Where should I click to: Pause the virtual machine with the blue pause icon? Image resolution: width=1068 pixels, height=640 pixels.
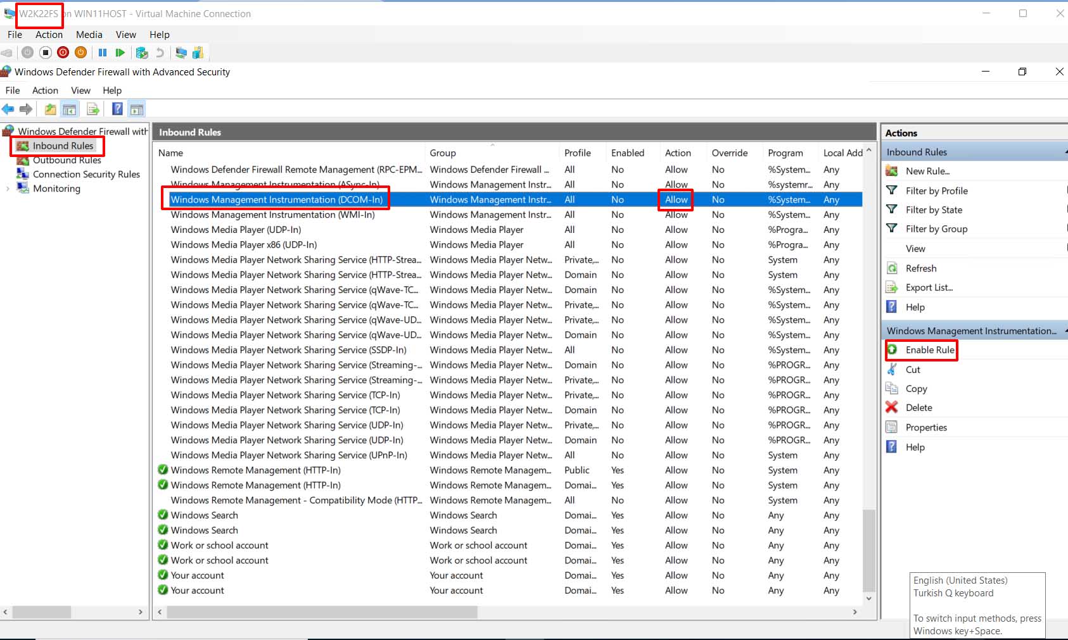(103, 53)
